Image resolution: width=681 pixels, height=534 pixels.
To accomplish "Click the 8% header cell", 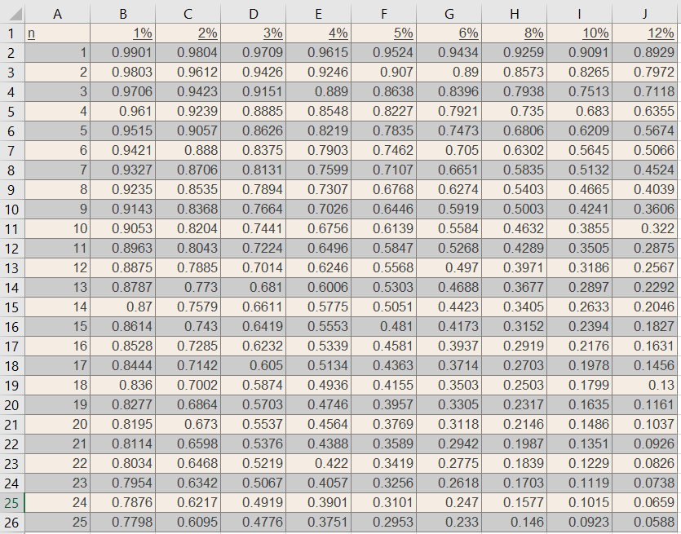I will click(514, 34).
